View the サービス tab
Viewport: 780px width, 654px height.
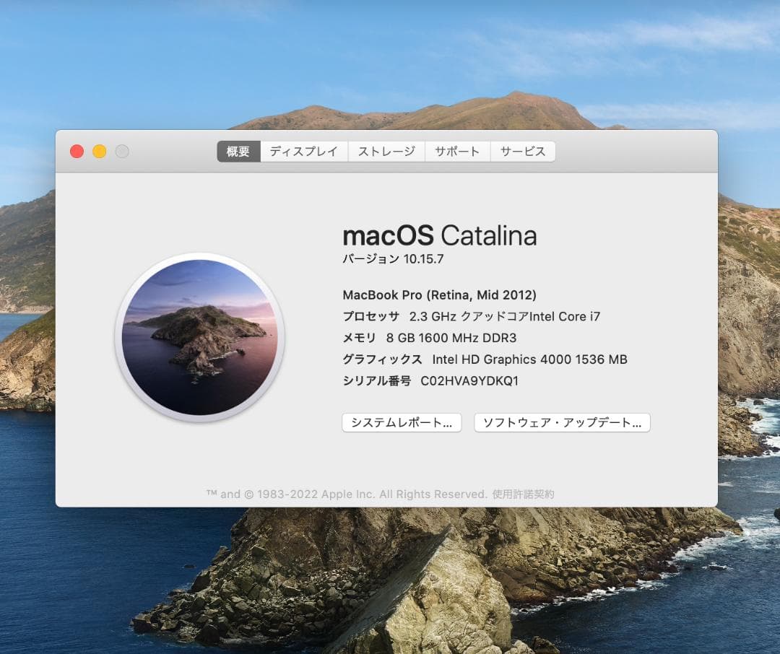[522, 151]
